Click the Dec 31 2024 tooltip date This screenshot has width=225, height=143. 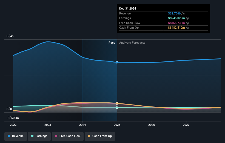point(127,8)
